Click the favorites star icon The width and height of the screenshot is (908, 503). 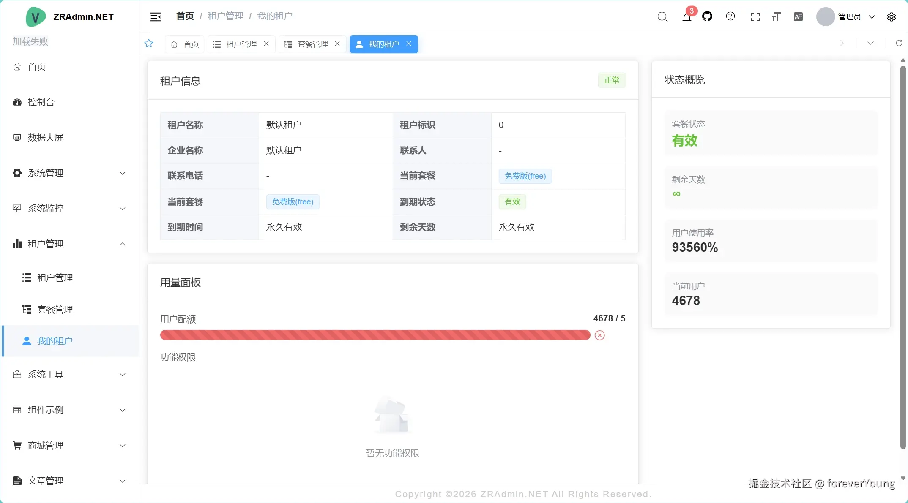[149, 44]
